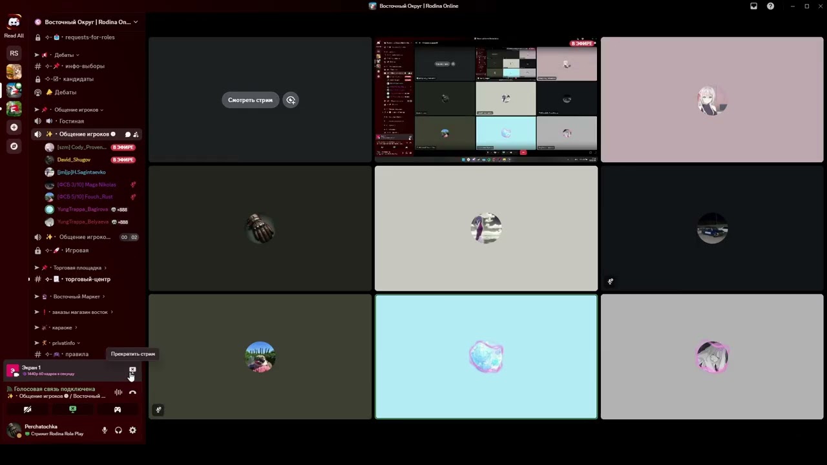Open noise suppression waveform icon
Screen dimensions: 827x465
(x=118, y=392)
